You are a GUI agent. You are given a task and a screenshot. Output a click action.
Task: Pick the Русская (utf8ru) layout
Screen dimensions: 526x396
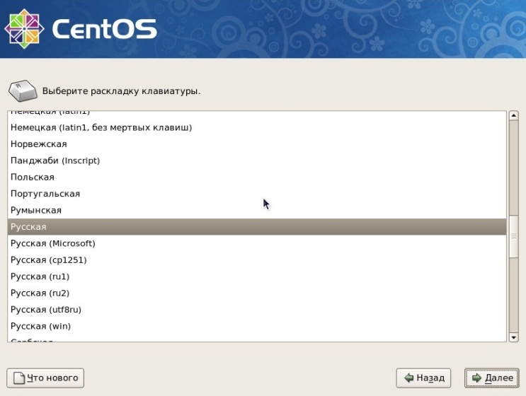[x=256, y=310]
